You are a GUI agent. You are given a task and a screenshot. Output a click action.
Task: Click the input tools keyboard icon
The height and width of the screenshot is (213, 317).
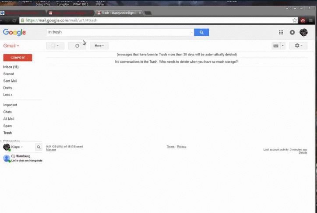pyautogui.click(x=276, y=46)
